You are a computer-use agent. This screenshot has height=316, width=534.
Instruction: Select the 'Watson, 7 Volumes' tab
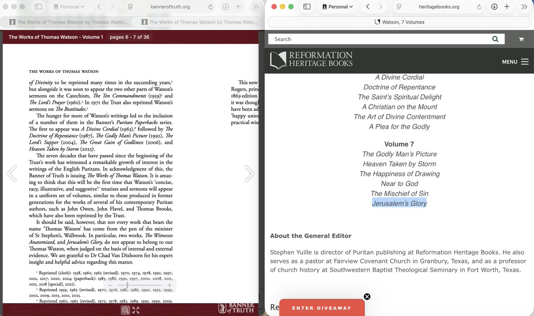399,22
